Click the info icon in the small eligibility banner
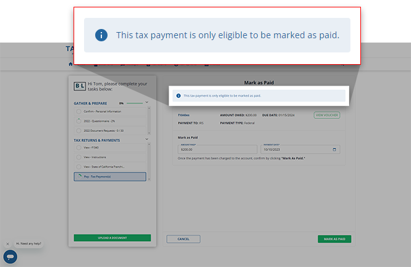The image size is (411, 267). [179, 96]
